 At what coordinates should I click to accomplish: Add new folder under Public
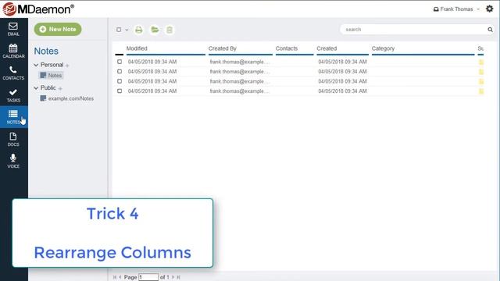(x=60, y=88)
